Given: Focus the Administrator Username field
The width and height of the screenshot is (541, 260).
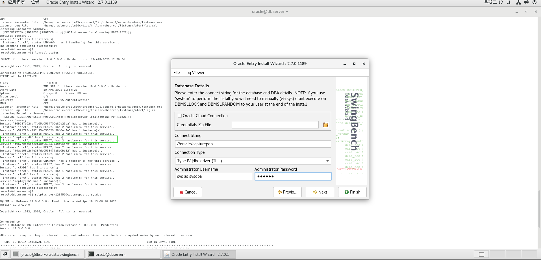Looking at the screenshot, I should (214, 176).
